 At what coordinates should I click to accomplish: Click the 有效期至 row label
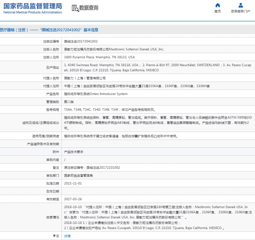click(x=53, y=199)
